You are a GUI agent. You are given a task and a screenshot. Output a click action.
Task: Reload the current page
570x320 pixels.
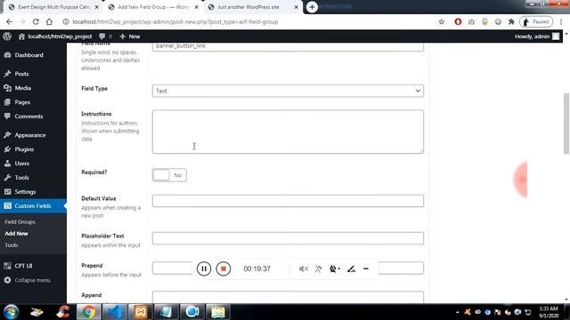(36, 21)
